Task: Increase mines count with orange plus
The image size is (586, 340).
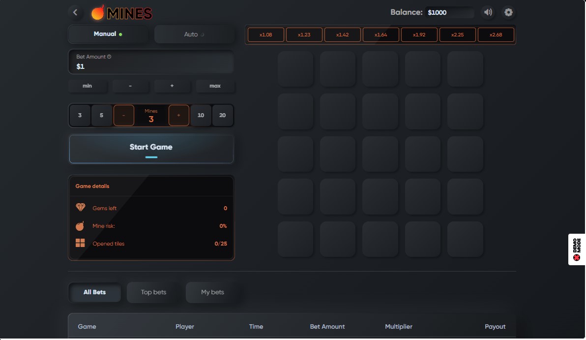Action: tap(178, 115)
